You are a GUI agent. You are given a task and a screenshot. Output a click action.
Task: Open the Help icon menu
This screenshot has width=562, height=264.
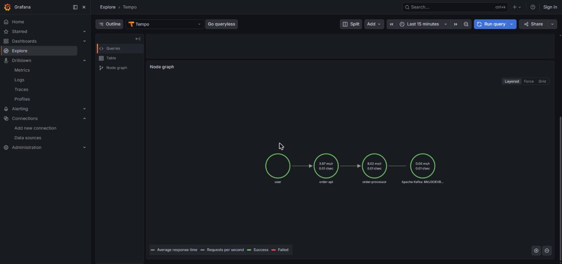(x=533, y=7)
